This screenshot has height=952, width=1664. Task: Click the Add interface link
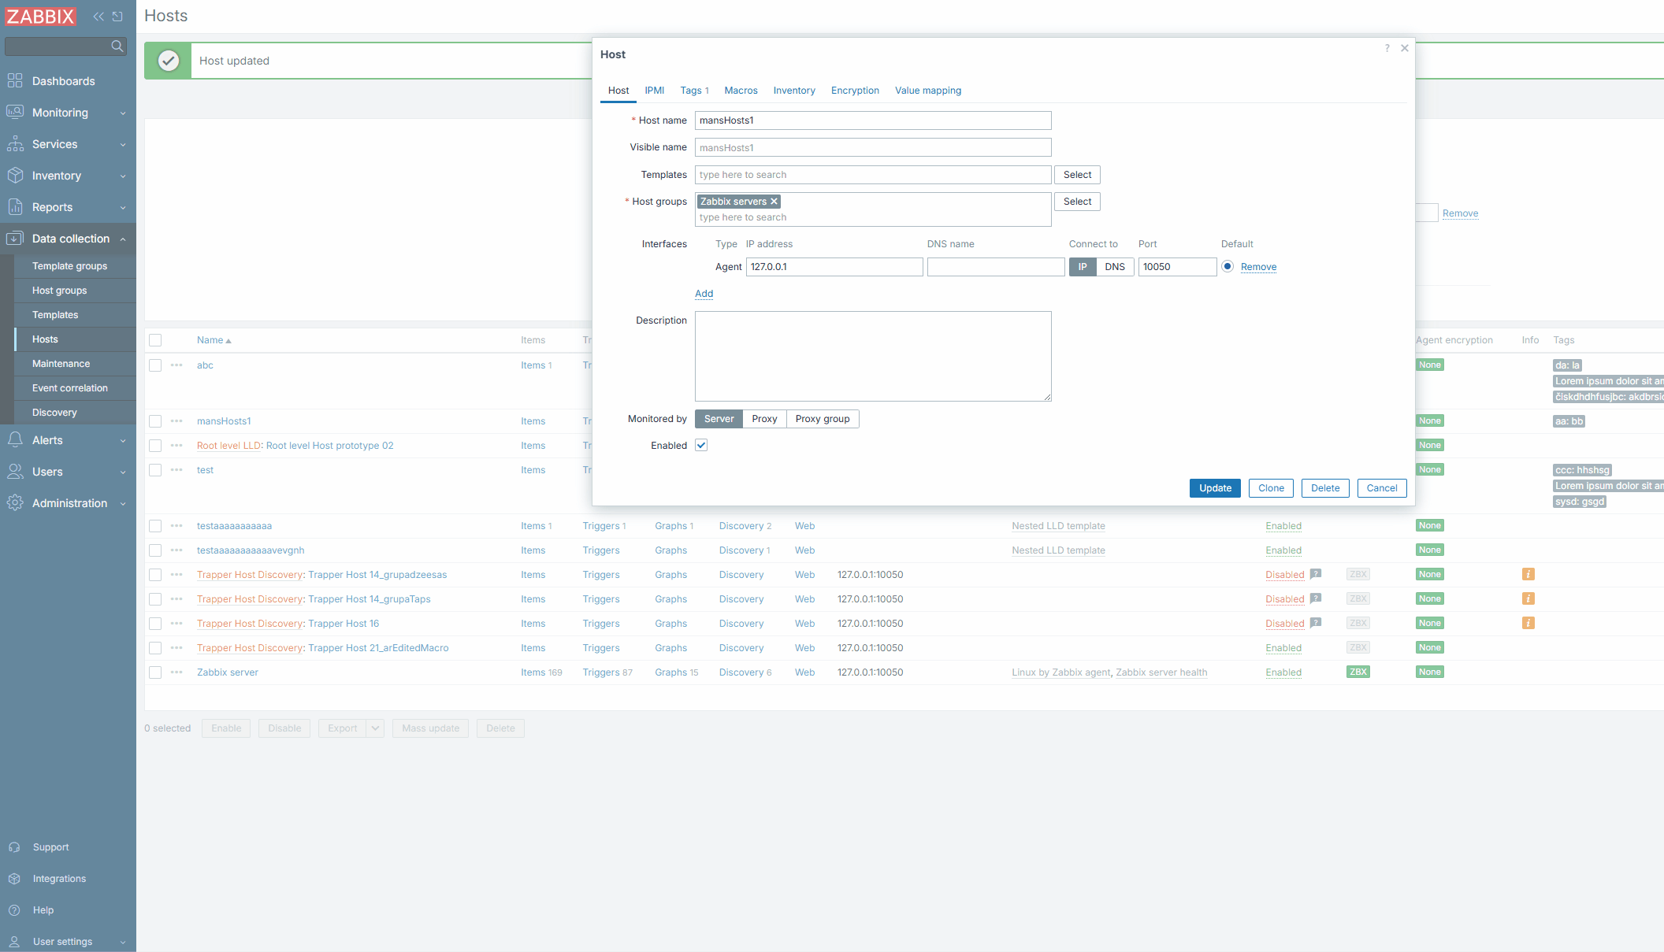coord(704,294)
